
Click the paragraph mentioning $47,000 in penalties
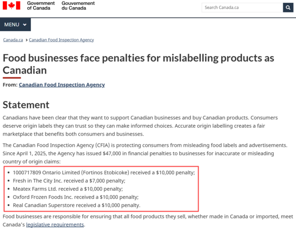tap(144, 153)
